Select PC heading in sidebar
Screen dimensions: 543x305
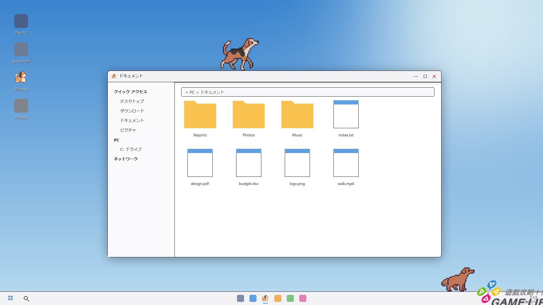[x=117, y=140]
